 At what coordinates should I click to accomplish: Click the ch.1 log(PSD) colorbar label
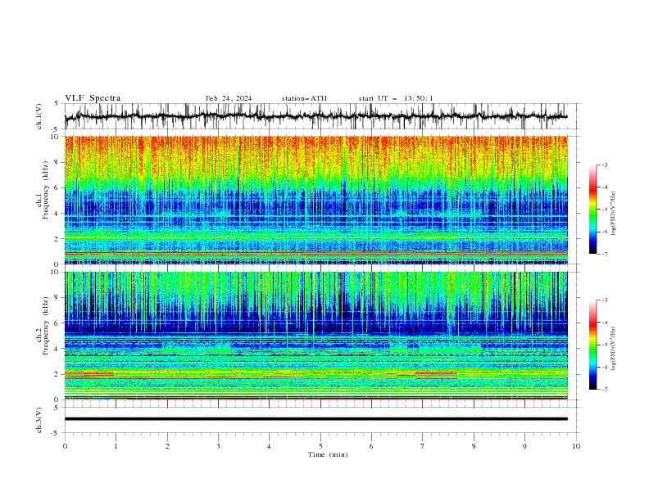coord(614,214)
